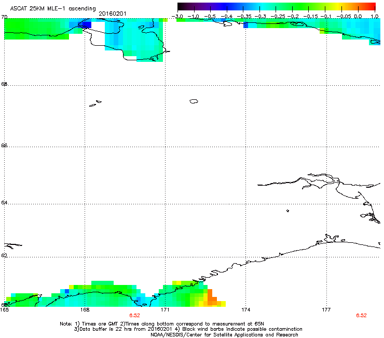The image size is (384, 338).
Task: Click the colorbar label -0.5
Action: pos(210,17)
